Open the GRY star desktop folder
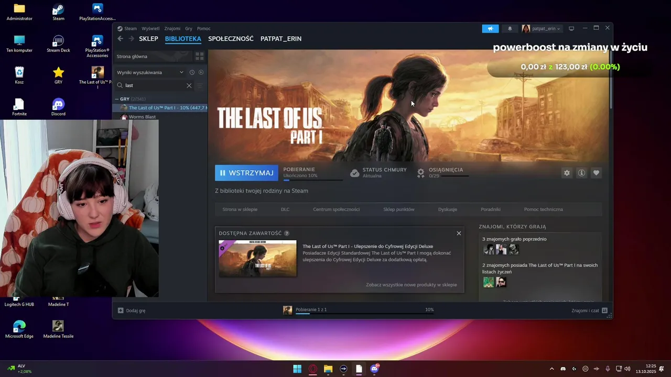This screenshot has width=671, height=377. pos(58,75)
